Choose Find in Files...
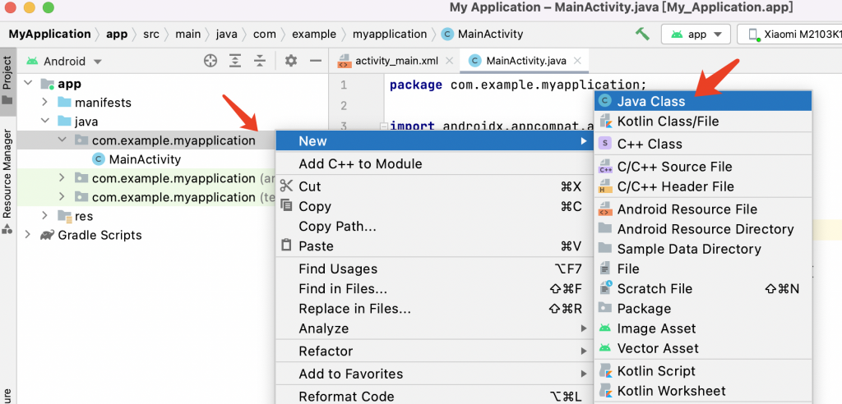The width and height of the screenshot is (842, 404). pyautogui.click(x=434, y=289)
